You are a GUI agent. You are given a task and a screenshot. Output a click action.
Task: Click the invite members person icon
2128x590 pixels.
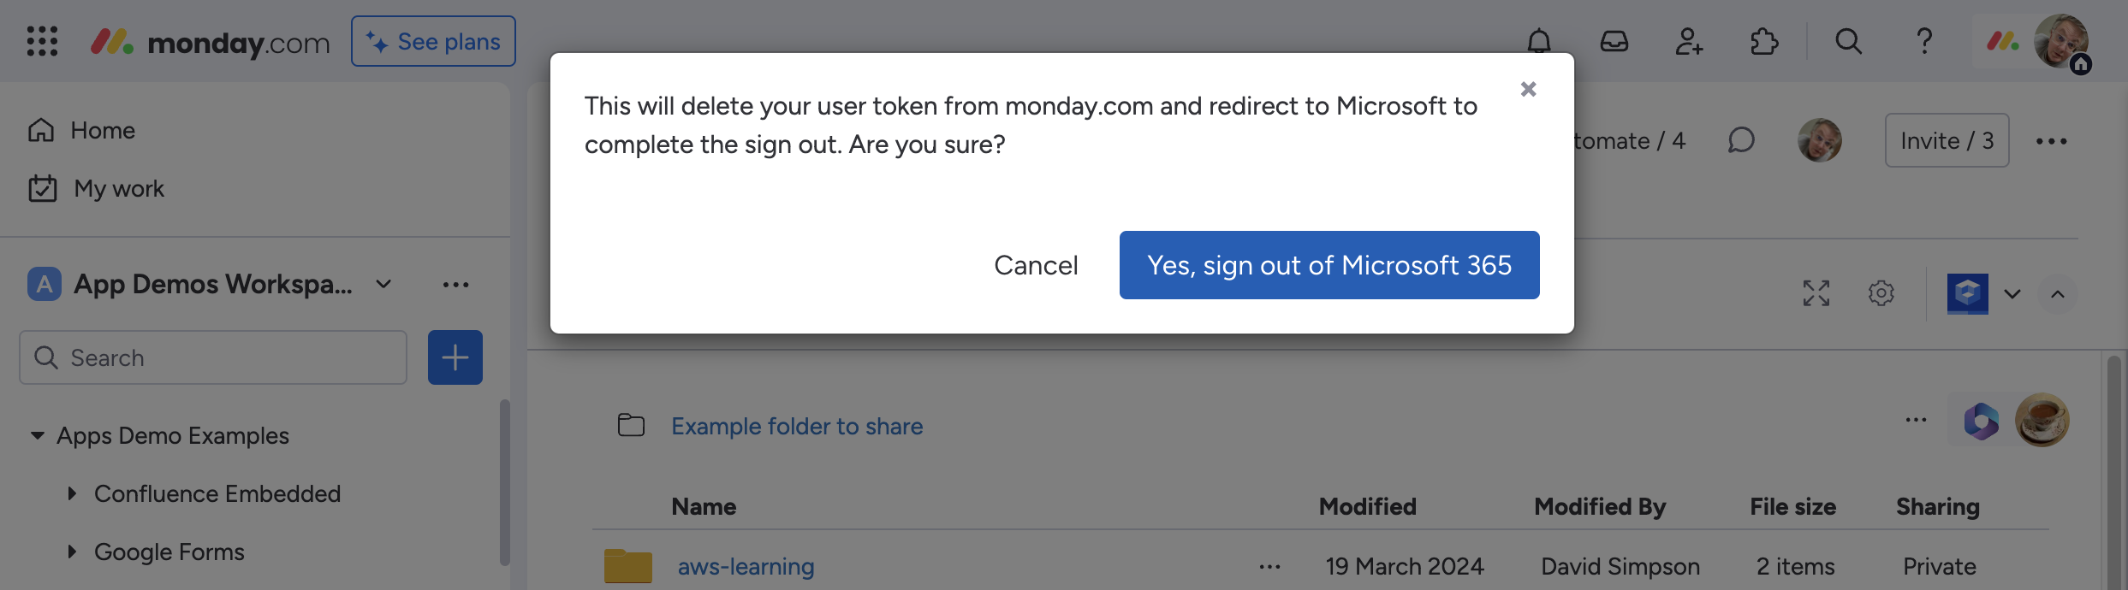pos(1687,41)
